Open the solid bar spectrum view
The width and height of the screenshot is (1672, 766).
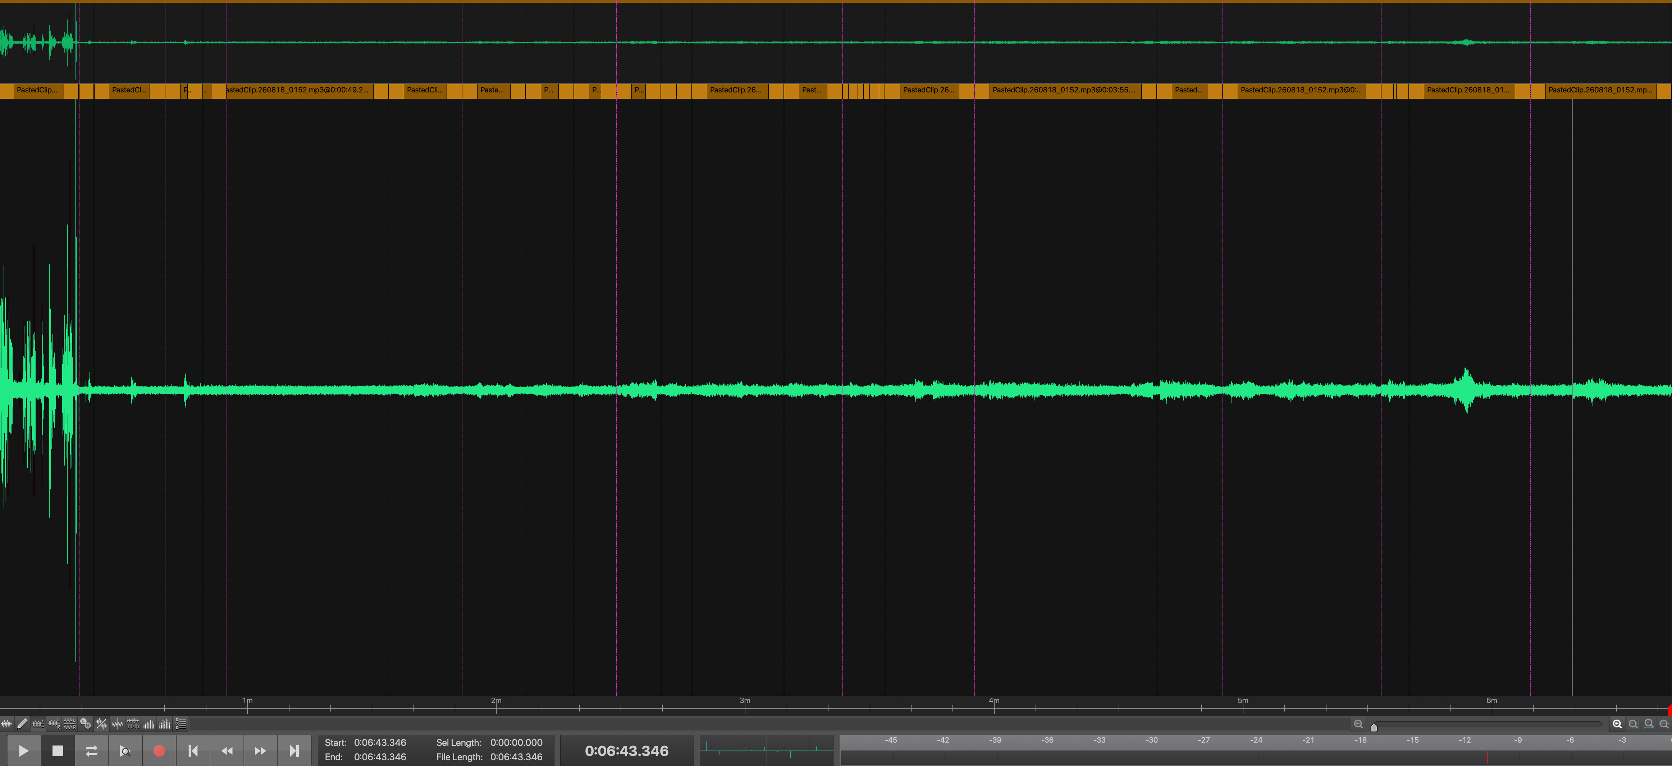[149, 724]
